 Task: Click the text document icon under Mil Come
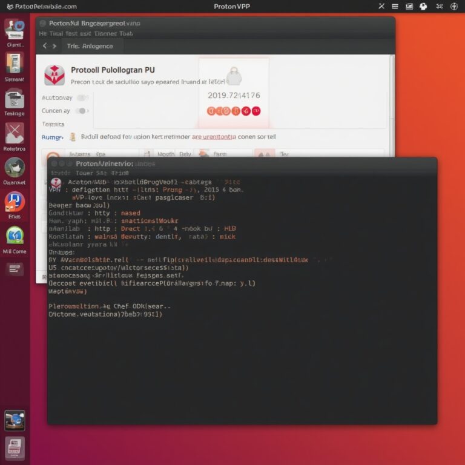15,269
